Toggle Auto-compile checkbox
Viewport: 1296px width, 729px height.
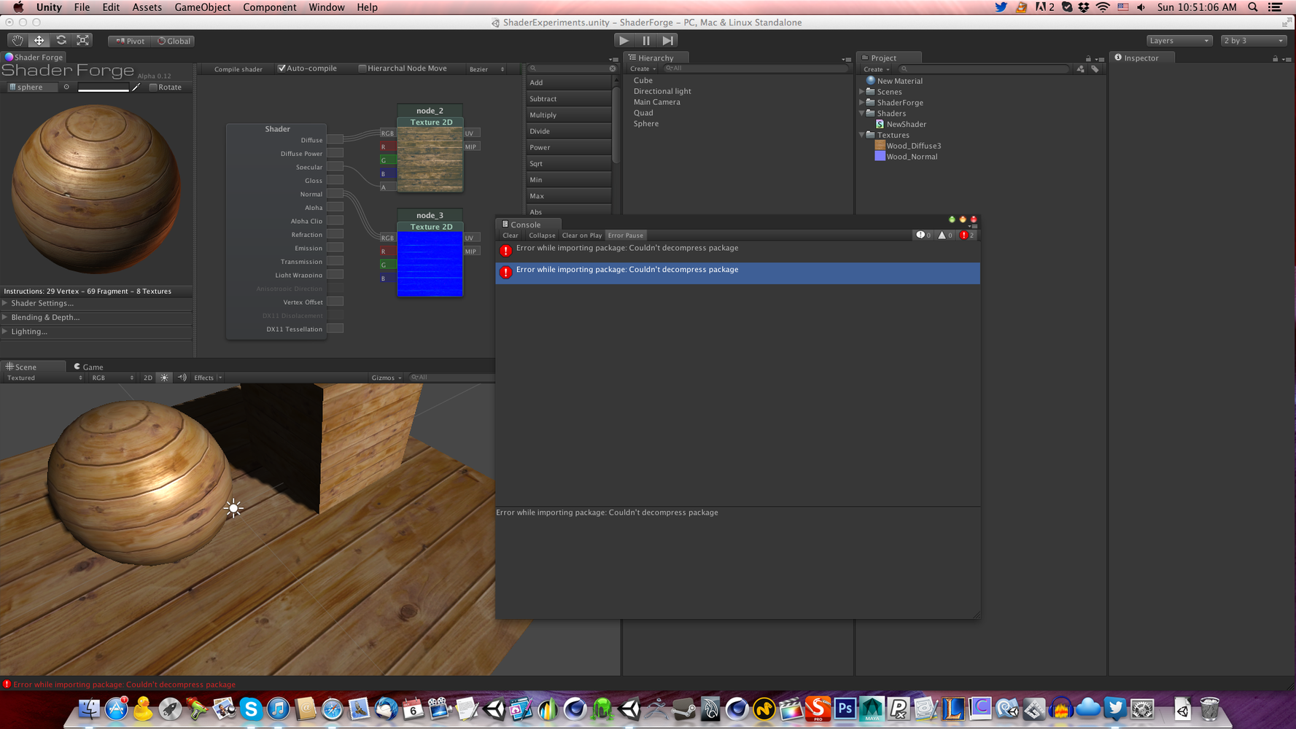282,69
